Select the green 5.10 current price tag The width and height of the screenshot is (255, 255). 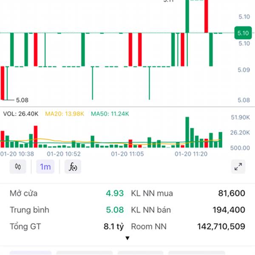coord(243,33)
